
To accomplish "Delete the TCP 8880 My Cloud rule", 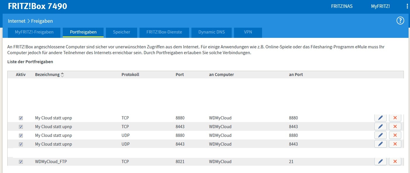I will pos(395,118).
